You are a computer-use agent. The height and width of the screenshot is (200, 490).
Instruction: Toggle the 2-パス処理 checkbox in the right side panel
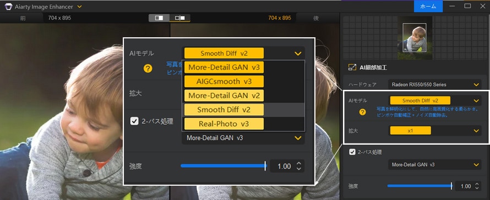pyautogui.click(x=352, y=152)
